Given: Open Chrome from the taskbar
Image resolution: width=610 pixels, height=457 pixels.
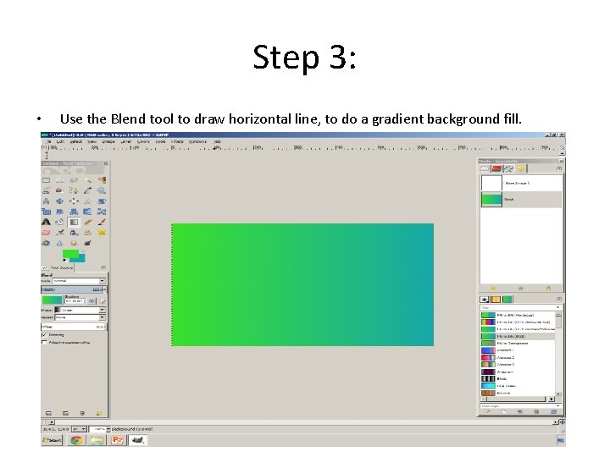Looking at the screenshot, I should (76, 440).
